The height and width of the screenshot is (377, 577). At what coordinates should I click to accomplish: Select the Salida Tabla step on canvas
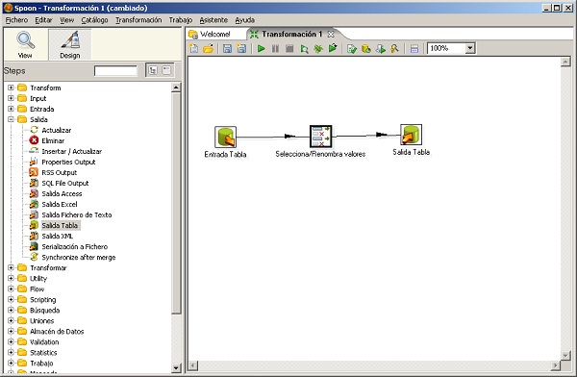(x=411, y=135)
